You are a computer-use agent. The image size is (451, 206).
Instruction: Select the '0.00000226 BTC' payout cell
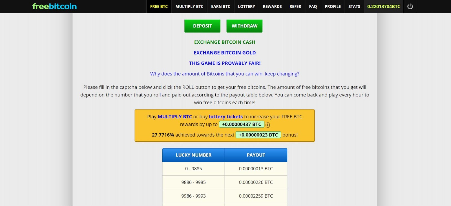[x=256, y=182]
